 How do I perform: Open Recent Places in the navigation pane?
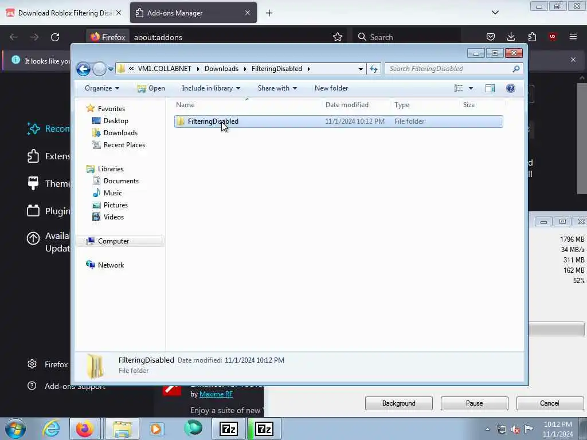pos(124,145)
